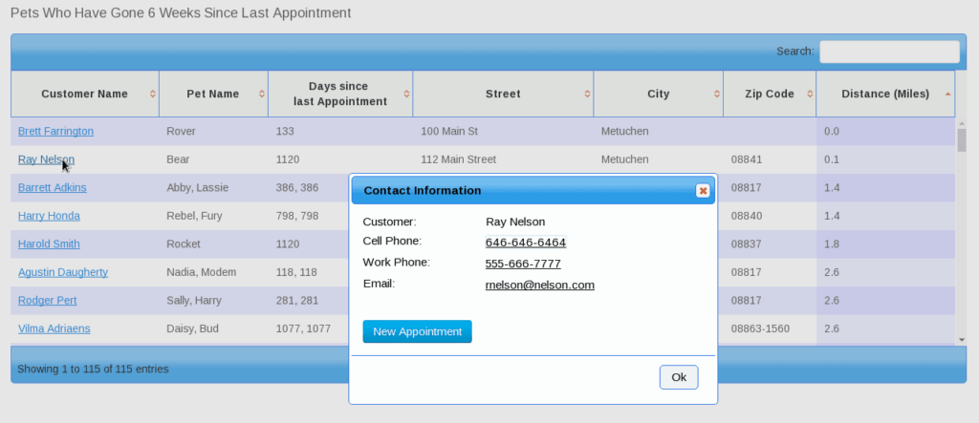Click the Pet Name sort arrows
This screenshot has width=979, height=423.
[262, 94]
